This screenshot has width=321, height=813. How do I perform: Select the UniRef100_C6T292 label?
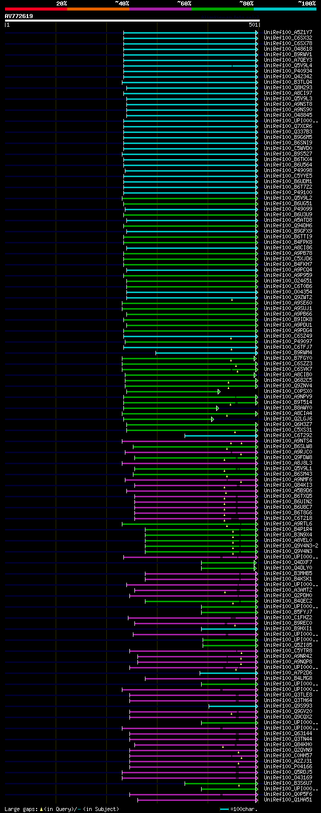[x=288, y=436]
